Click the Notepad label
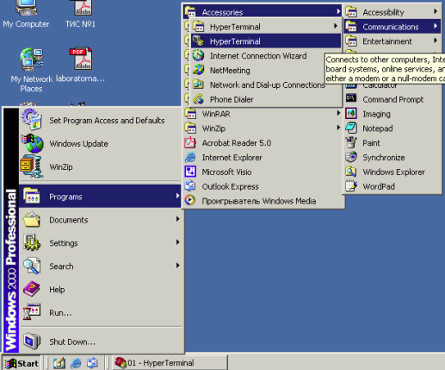This screenshot has width=445, height=370. pos(377,129)
